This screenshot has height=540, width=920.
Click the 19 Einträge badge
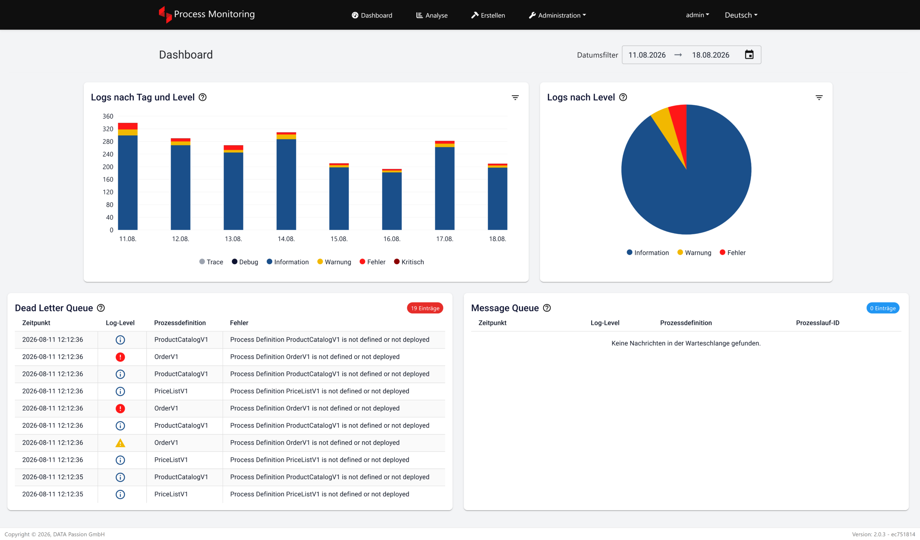(425, 308)
